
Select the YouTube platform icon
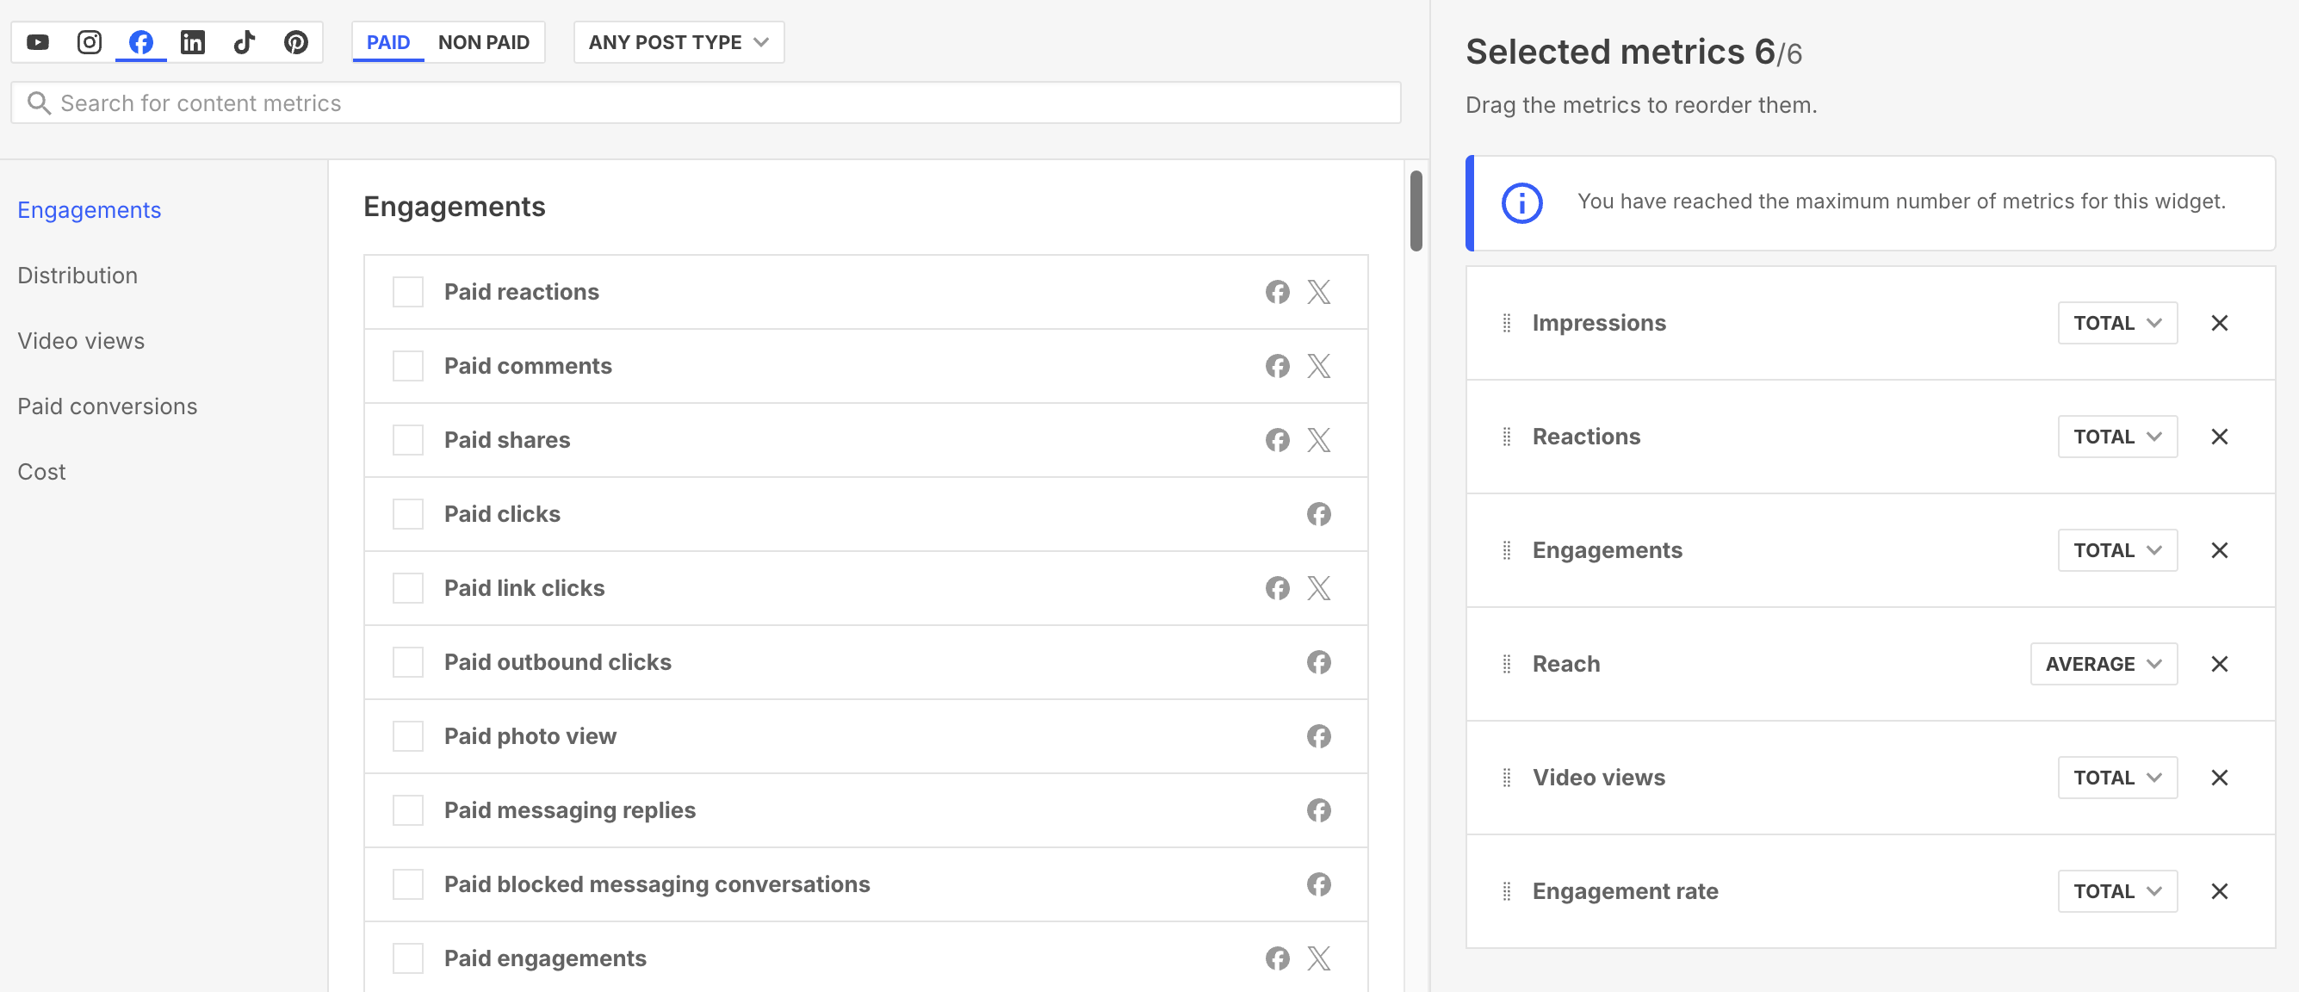[38, 42]
